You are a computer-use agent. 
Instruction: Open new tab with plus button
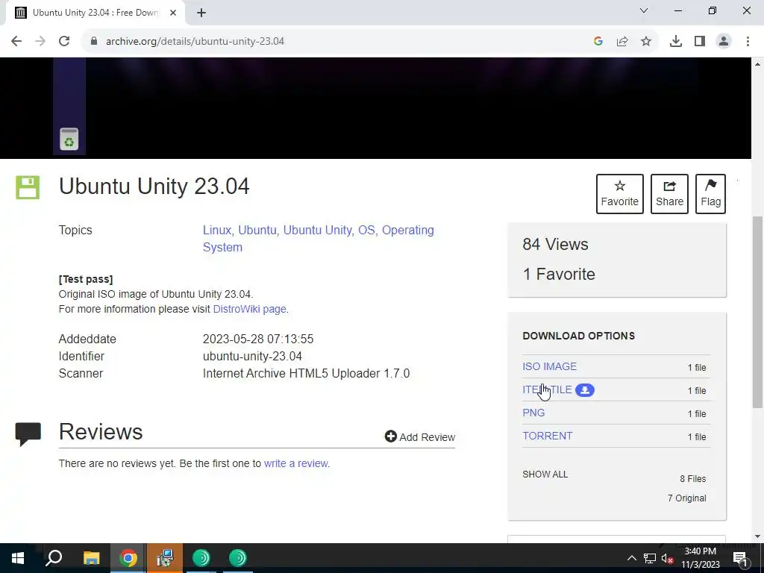(x=201, y=13)
